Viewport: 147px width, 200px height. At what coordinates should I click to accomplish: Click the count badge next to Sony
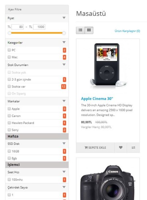[64, 130]
